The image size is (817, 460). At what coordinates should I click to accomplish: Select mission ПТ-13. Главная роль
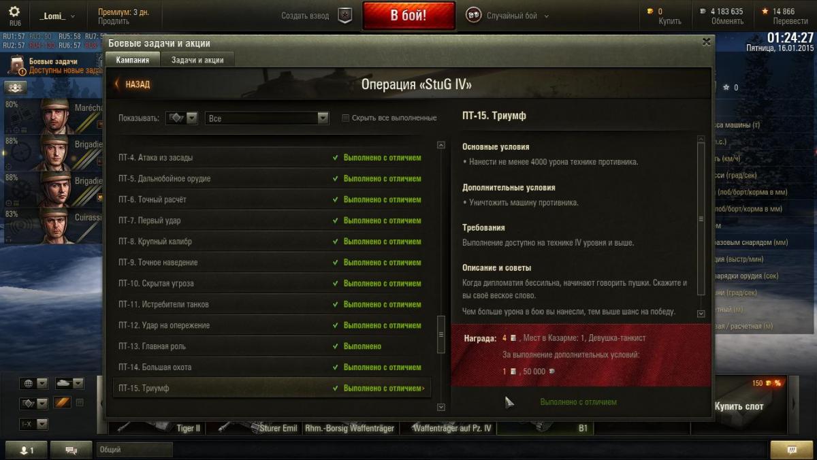272,346
